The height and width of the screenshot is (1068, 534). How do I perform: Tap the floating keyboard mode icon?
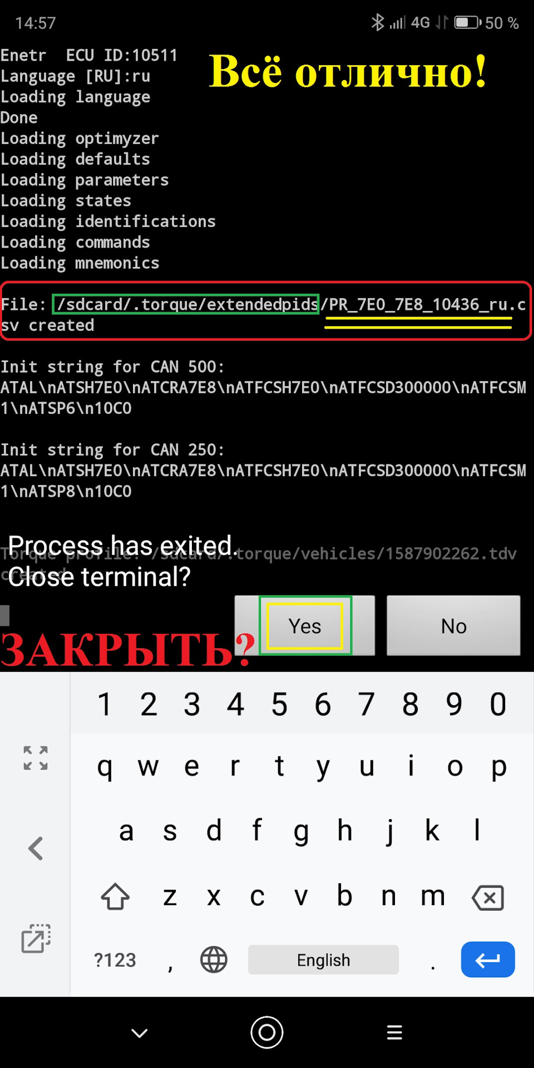[x=36, y=938]
